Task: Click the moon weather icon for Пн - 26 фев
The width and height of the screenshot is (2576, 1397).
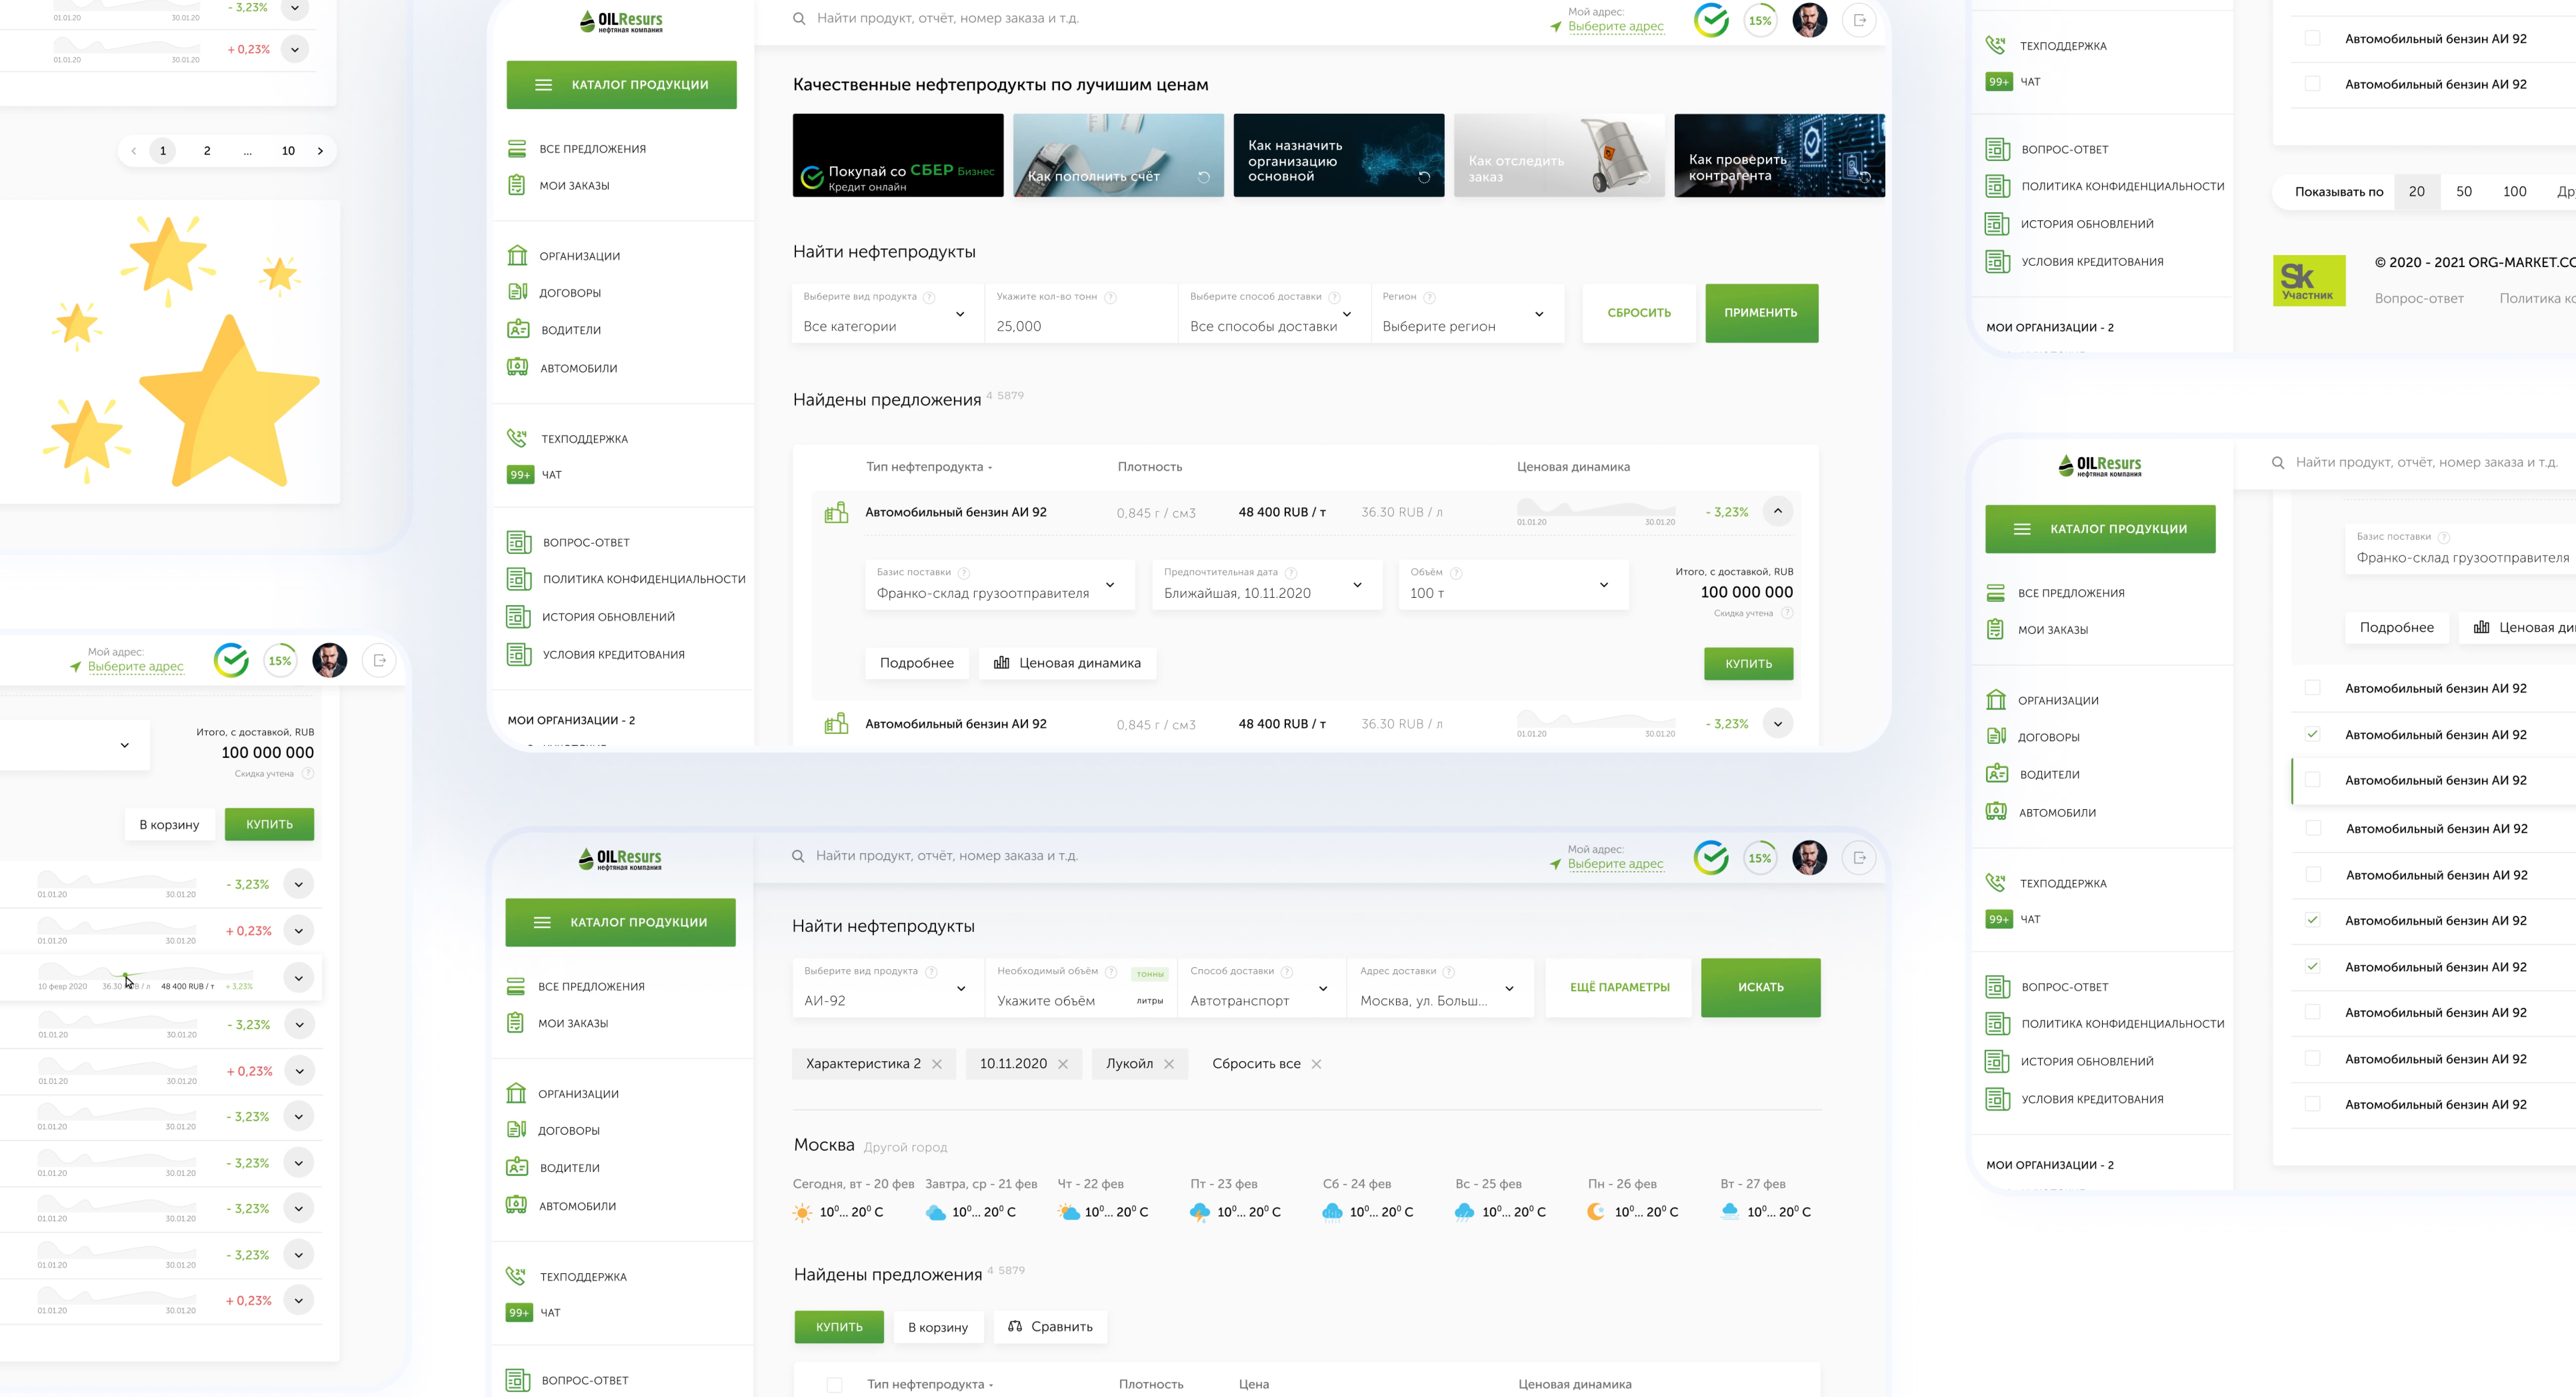Action: pyautogui.click(x=1595, y=1211)
